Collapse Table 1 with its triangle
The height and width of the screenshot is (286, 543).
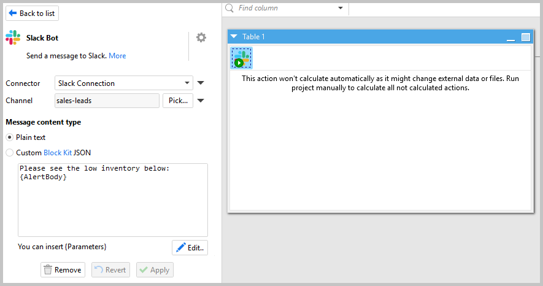click(x=234, y=36)
